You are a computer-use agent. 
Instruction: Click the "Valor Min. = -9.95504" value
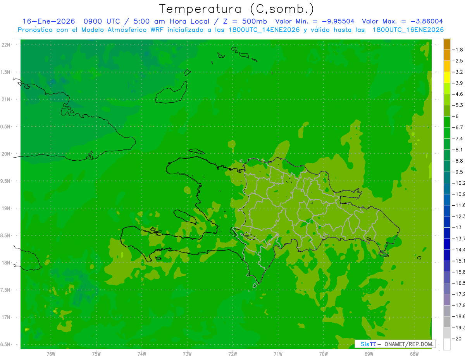[x=315, y=21]
